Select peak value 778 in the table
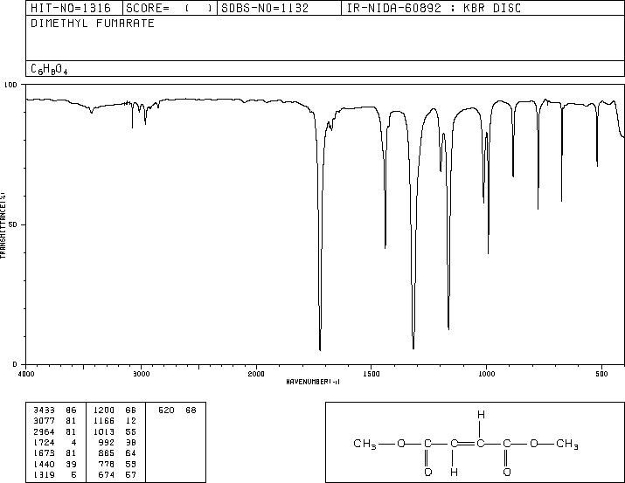625x483 pixels. [107, 464]
